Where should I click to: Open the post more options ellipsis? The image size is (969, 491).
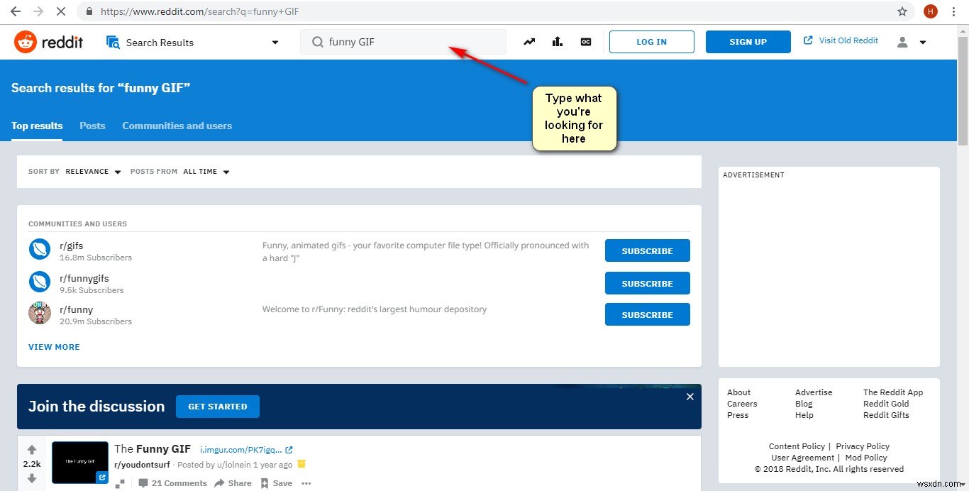click(x=306, y=483)
